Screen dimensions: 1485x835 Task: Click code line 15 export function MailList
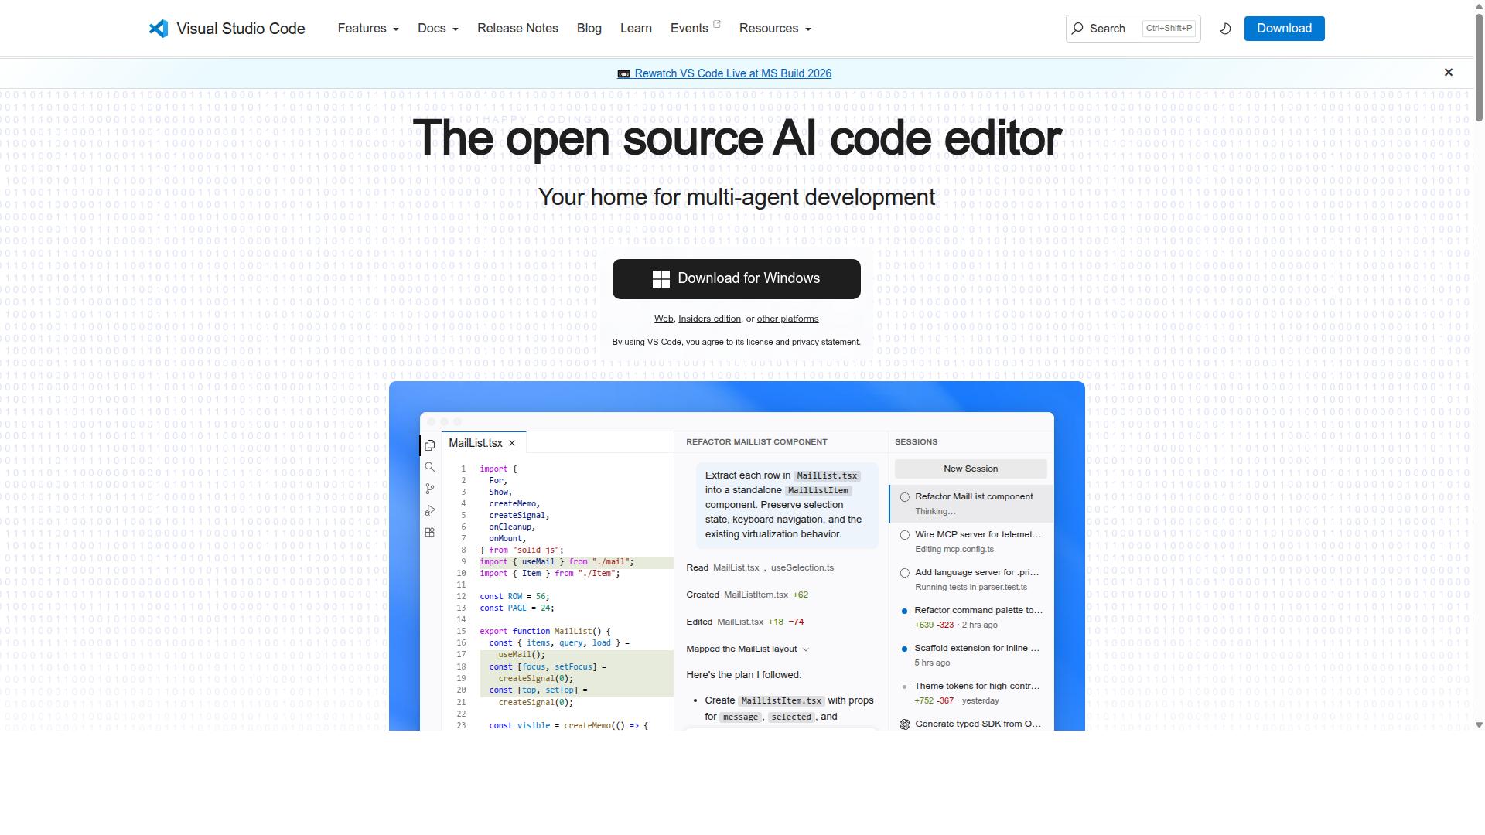coord(544,632)
